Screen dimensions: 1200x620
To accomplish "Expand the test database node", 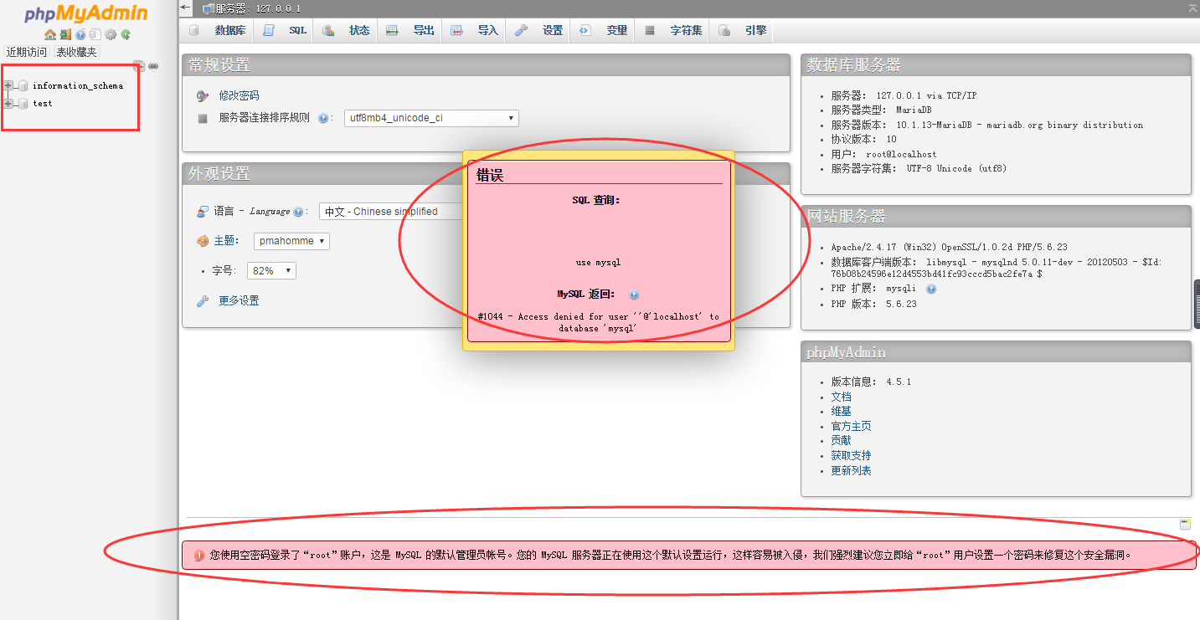I will [8, 104].
